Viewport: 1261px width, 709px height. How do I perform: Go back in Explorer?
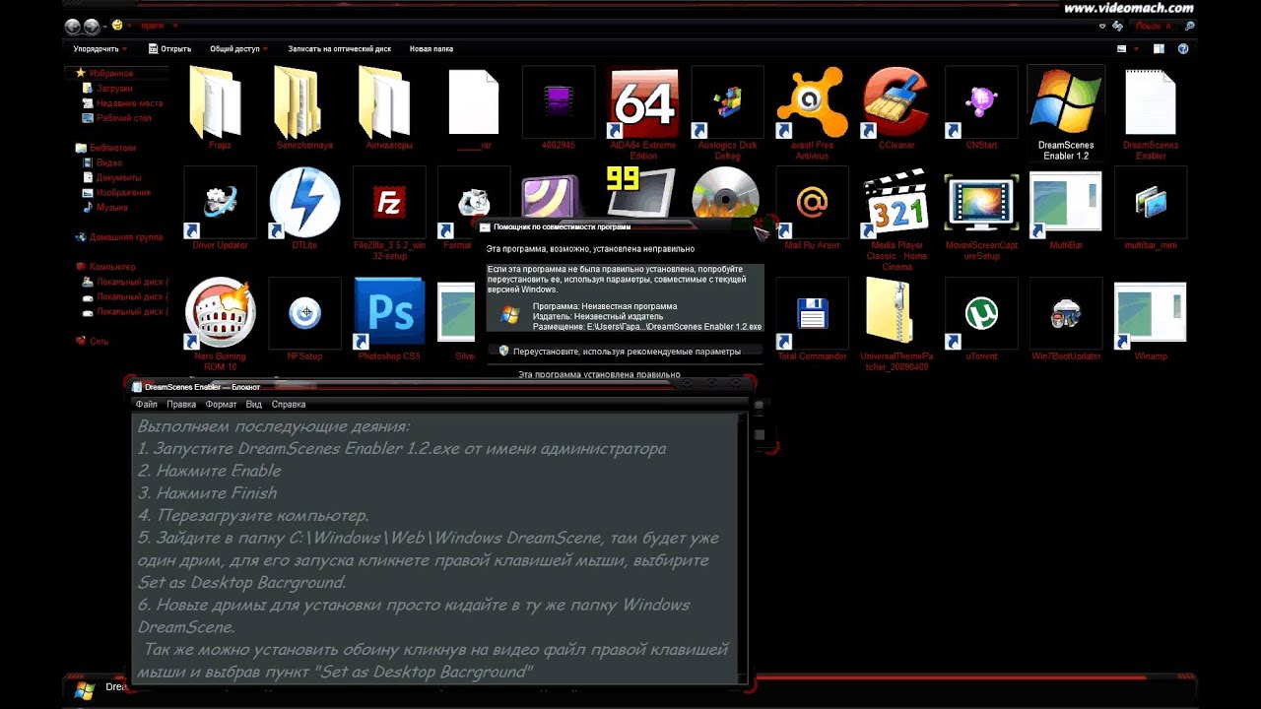pyautogui.click(x=72, y=26)
